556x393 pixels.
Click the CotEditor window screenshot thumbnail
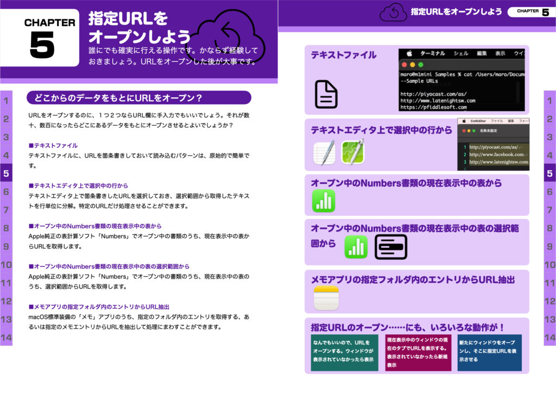pos(492,145)
